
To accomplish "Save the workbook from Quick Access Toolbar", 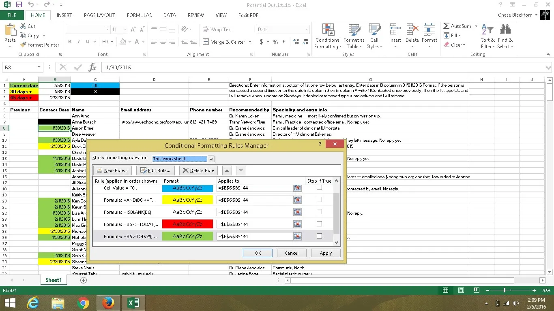I will pyautogui.click(x=19, y=5).
